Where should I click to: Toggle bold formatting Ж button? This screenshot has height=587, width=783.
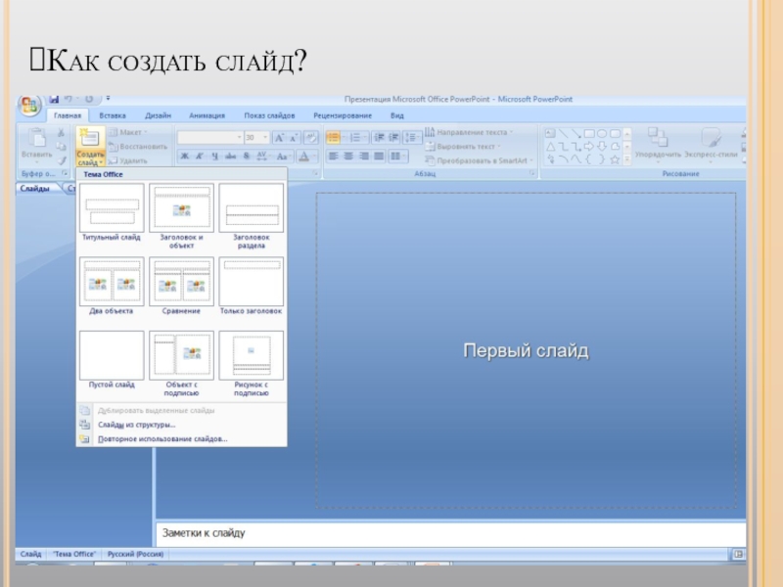[184, 156]
